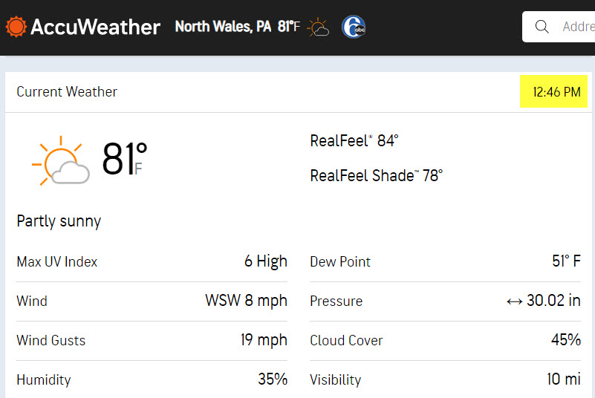The height and width of the screenshot is (398, 595).
Task: Click the North Wales, PA location
Action: click(x=223, y=27)
